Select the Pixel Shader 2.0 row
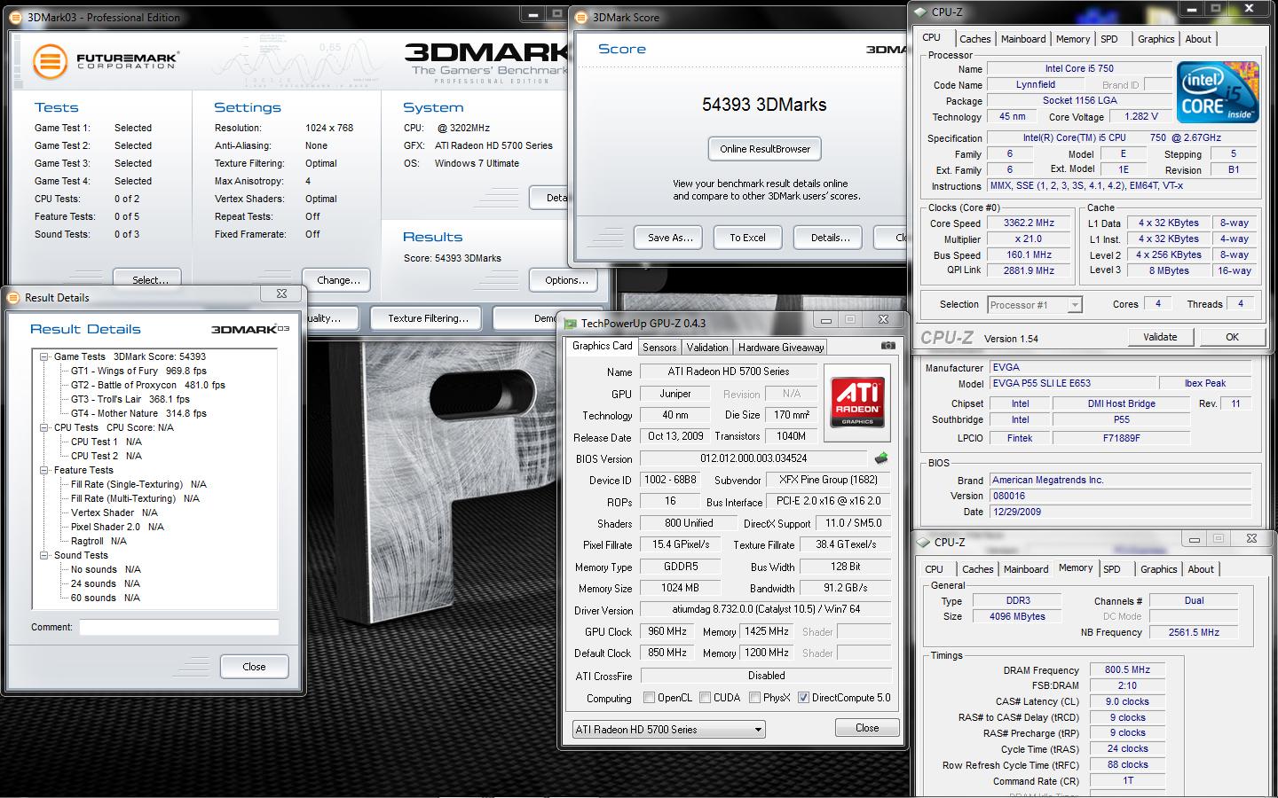Viewport: 1278px width, 798px height. pyautogui.click(x=117, y=527)
